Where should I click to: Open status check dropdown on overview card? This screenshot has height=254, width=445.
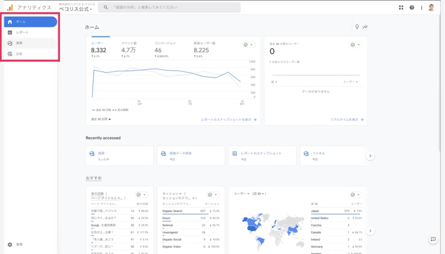point(248,45)
